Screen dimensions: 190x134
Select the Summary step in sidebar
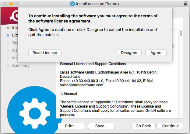[21, 66]
